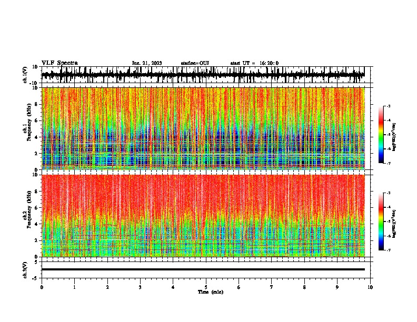Click inside the ch.2 frequency spectrogram
Screen dimensions: 417x322
[x=203, y=216]
